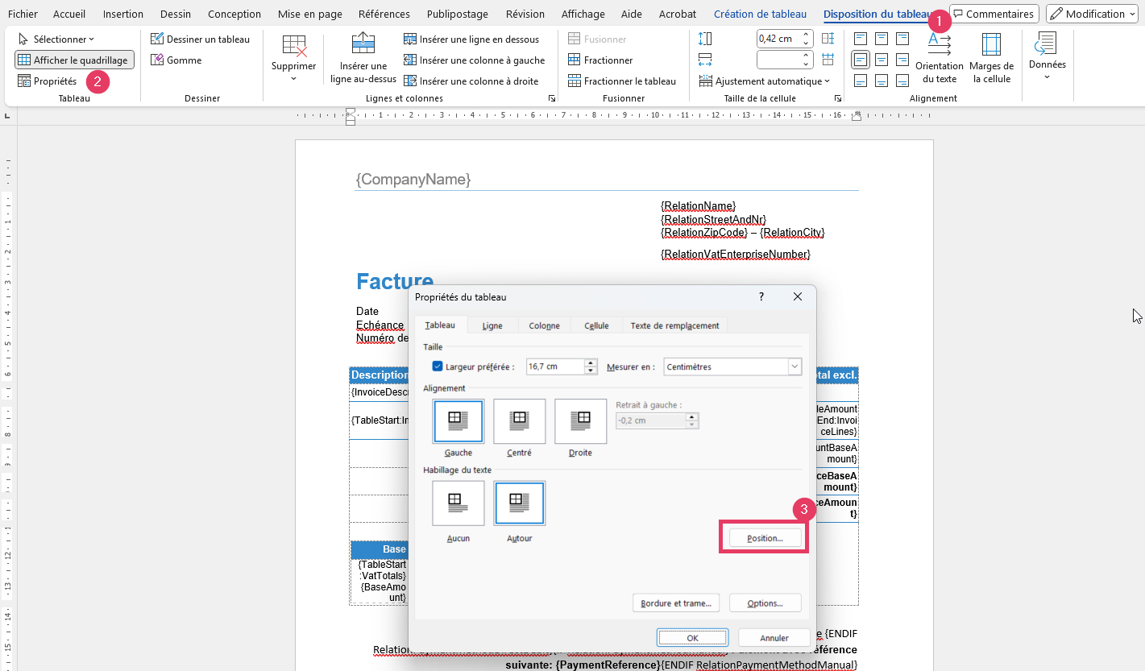
Task: Align cell text bottom center
Action: (882, 81)
